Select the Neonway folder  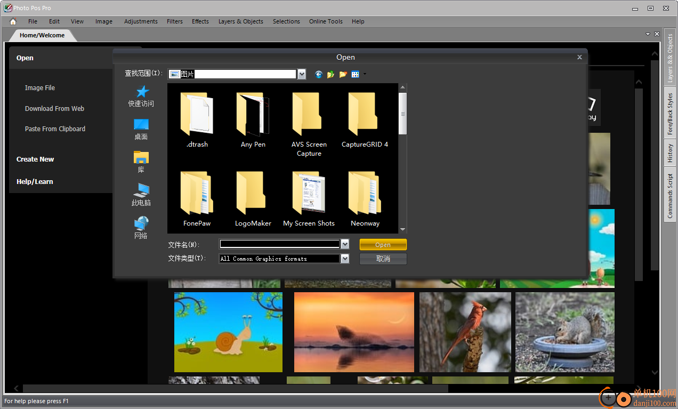click(365, 198)
